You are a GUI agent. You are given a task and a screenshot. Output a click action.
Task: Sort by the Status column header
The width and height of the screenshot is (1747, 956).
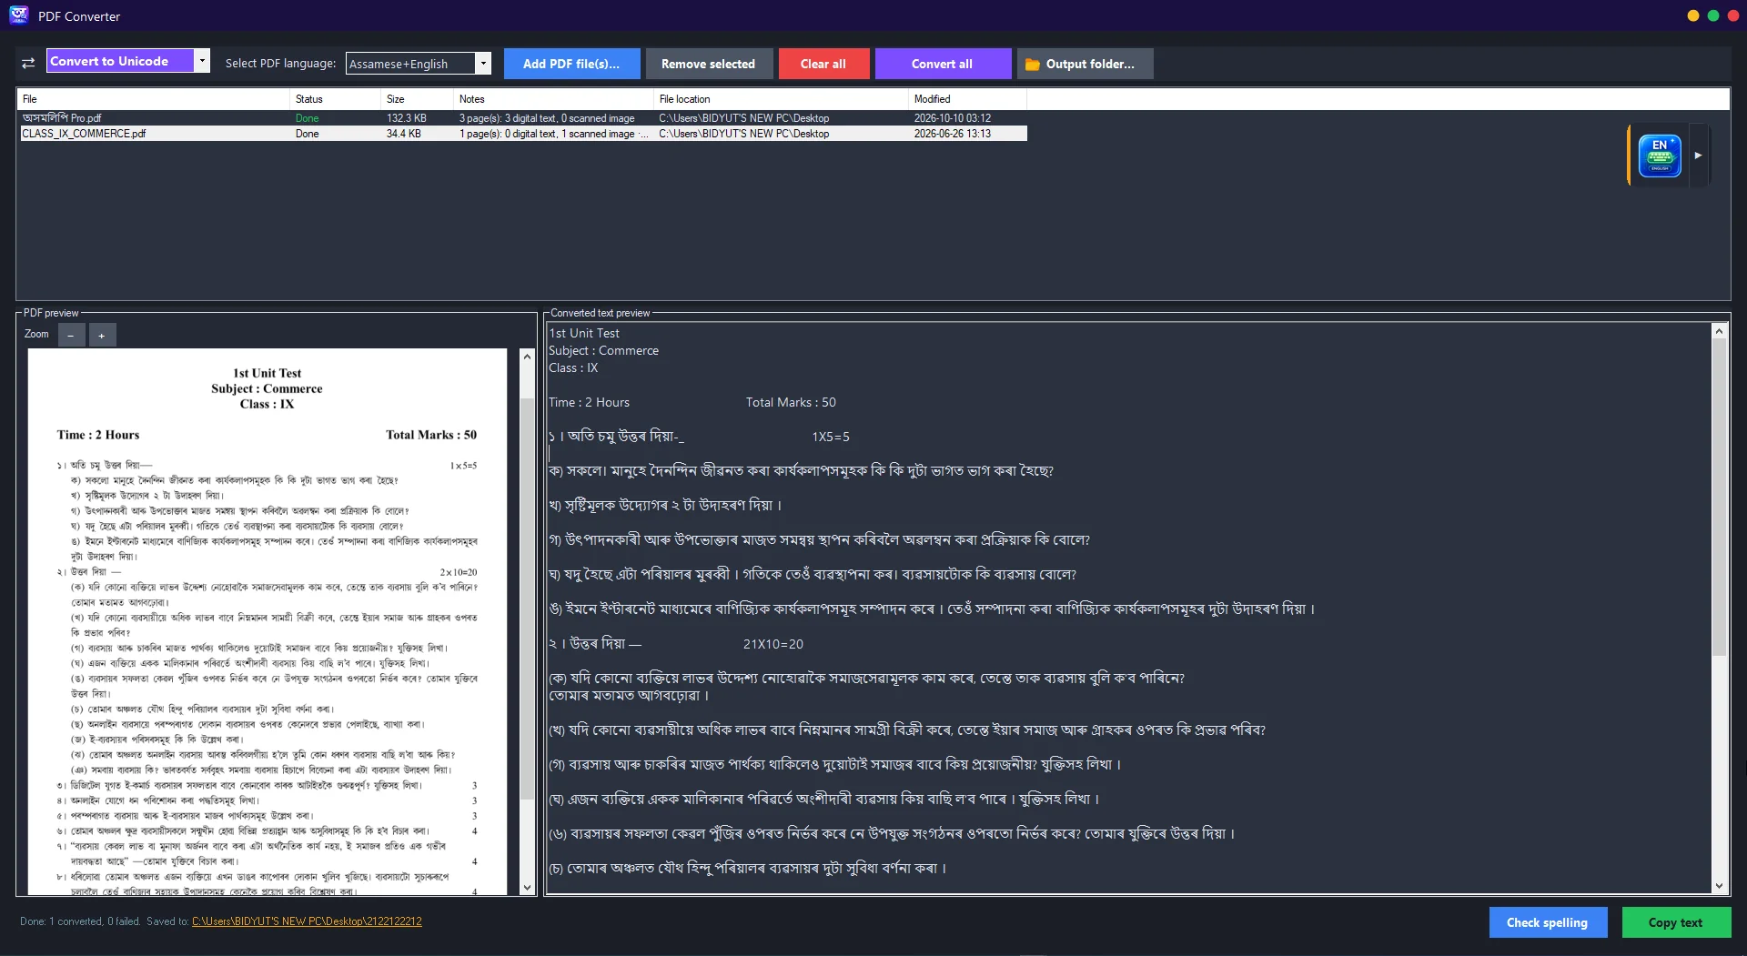[335, 99]
